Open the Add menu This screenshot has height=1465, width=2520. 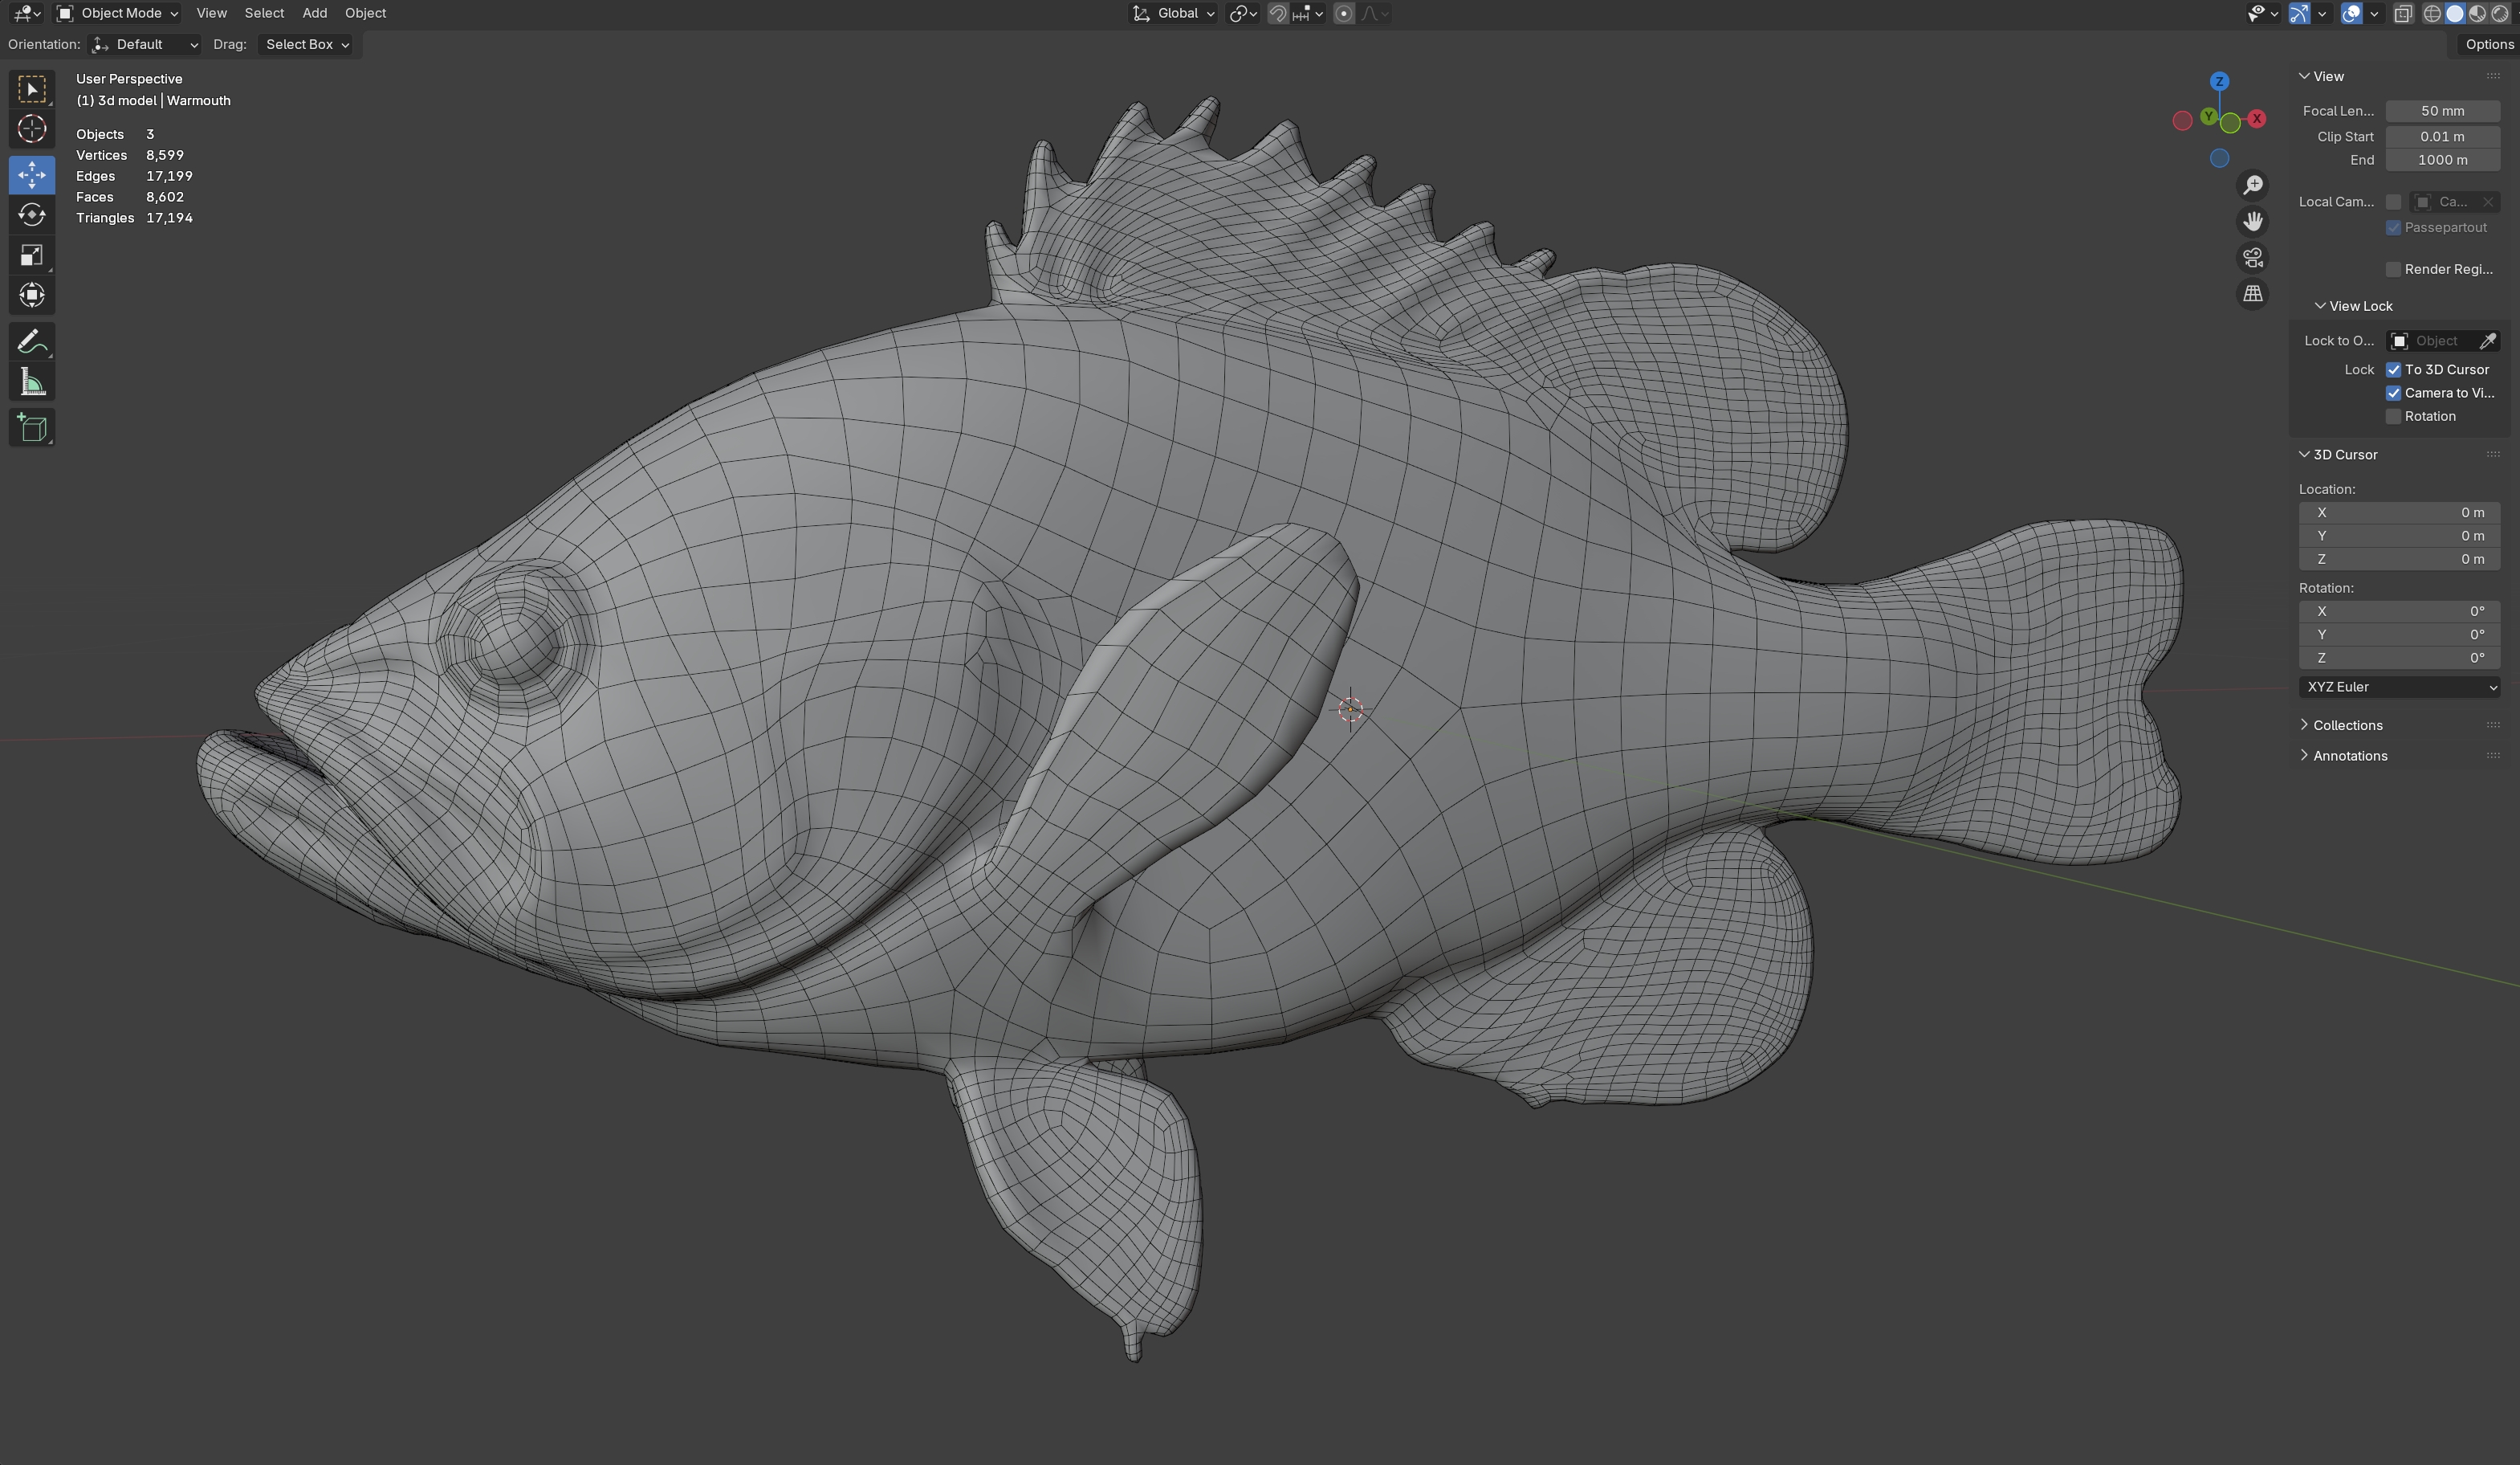point(314,13)
